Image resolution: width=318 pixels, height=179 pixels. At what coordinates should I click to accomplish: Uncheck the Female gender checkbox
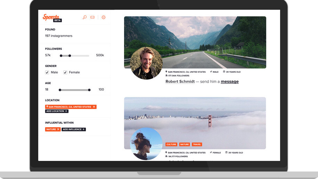[x=65, y=72]
